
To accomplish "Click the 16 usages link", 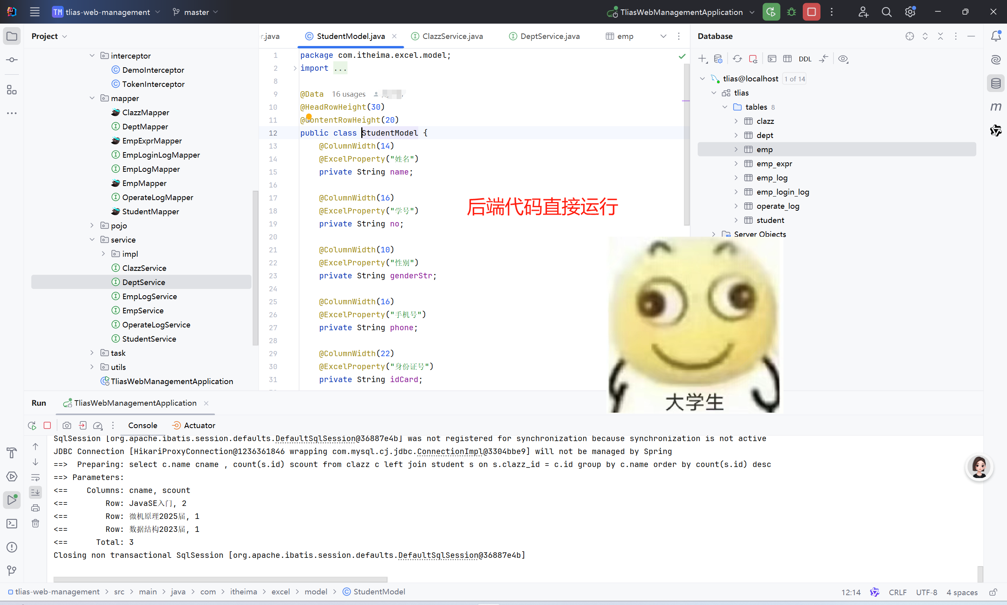I will [x=348, y=94].
